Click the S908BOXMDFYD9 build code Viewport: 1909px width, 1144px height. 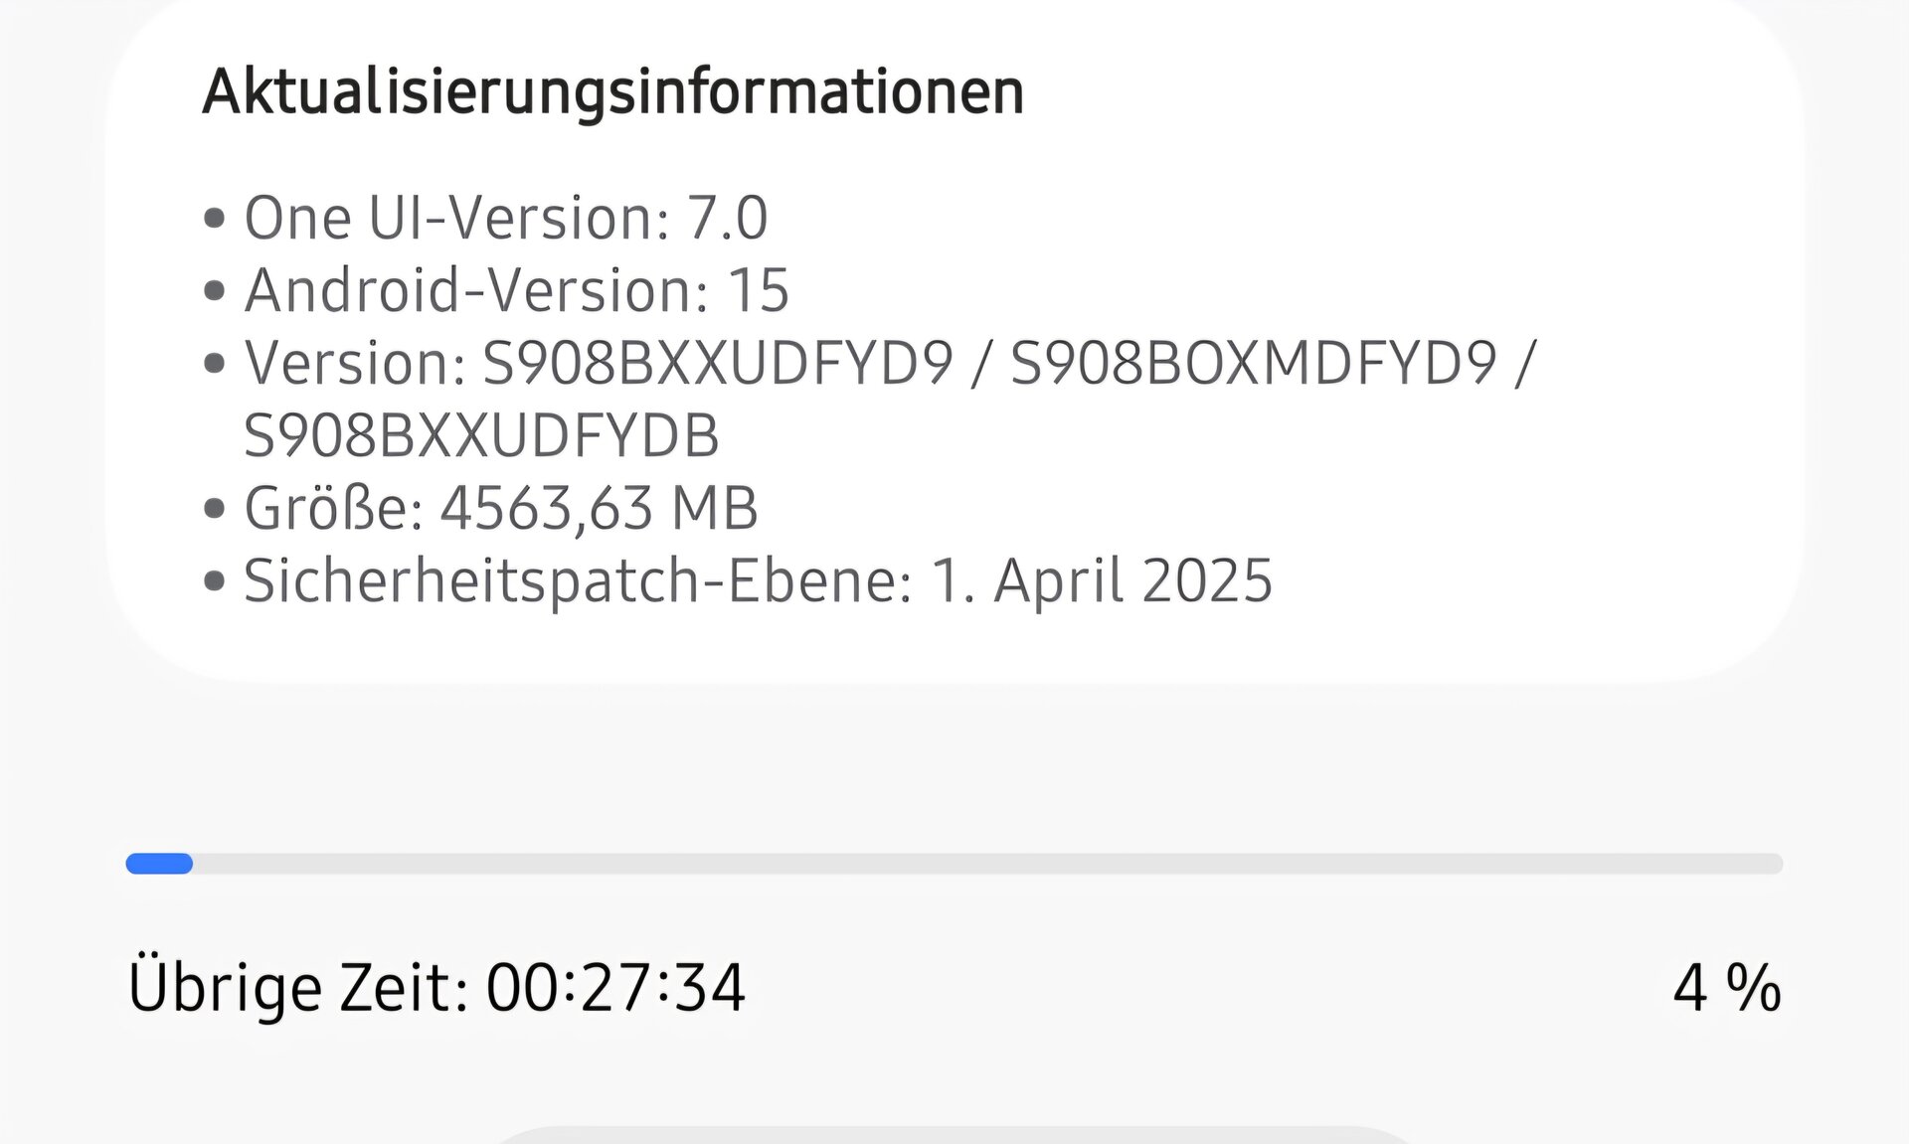click(1253, 363)
